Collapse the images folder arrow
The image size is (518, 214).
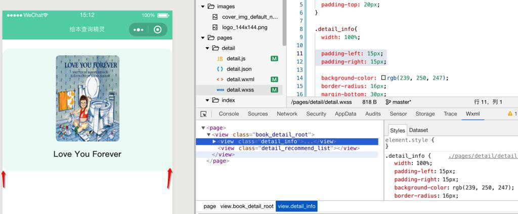202,6
